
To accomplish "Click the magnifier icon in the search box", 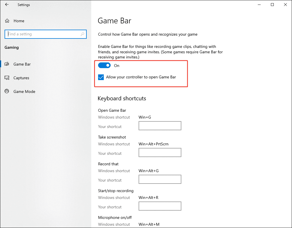I will point(83,34).
